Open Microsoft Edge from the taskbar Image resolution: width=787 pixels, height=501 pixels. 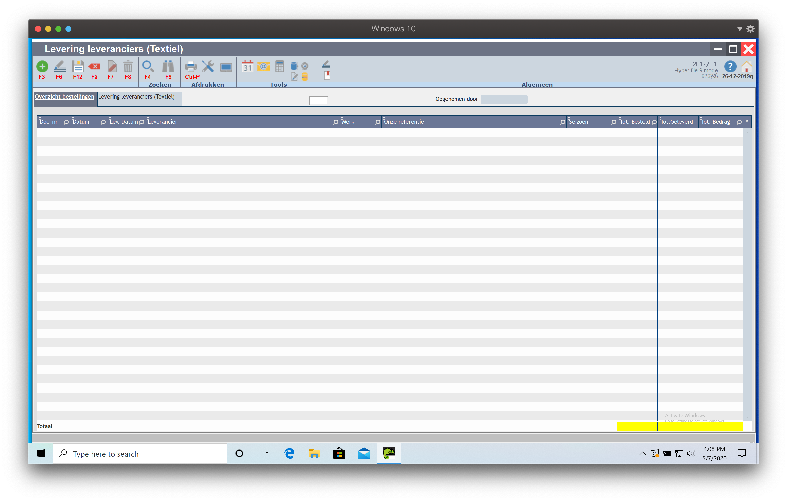[289, 453]
